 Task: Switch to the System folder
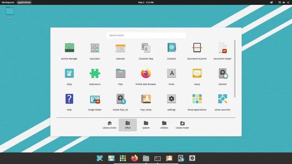point(146,125)
